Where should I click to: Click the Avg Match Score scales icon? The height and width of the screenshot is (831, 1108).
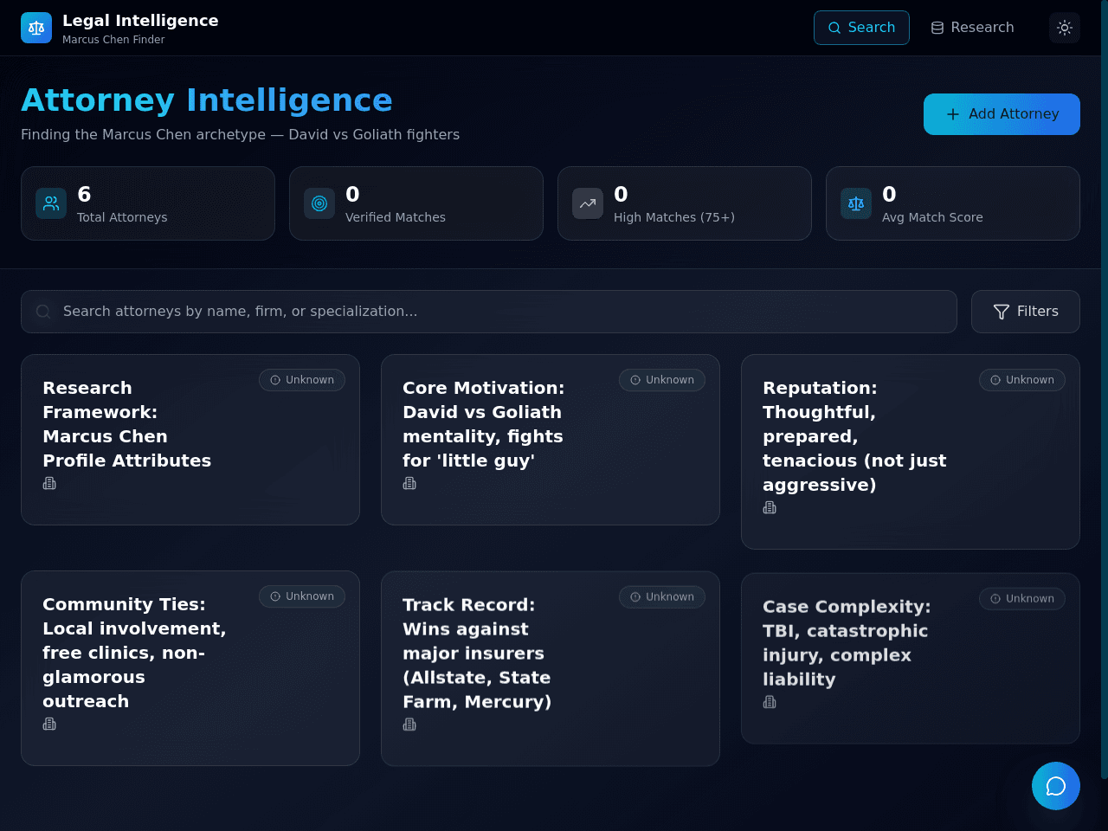pos(856,203)
